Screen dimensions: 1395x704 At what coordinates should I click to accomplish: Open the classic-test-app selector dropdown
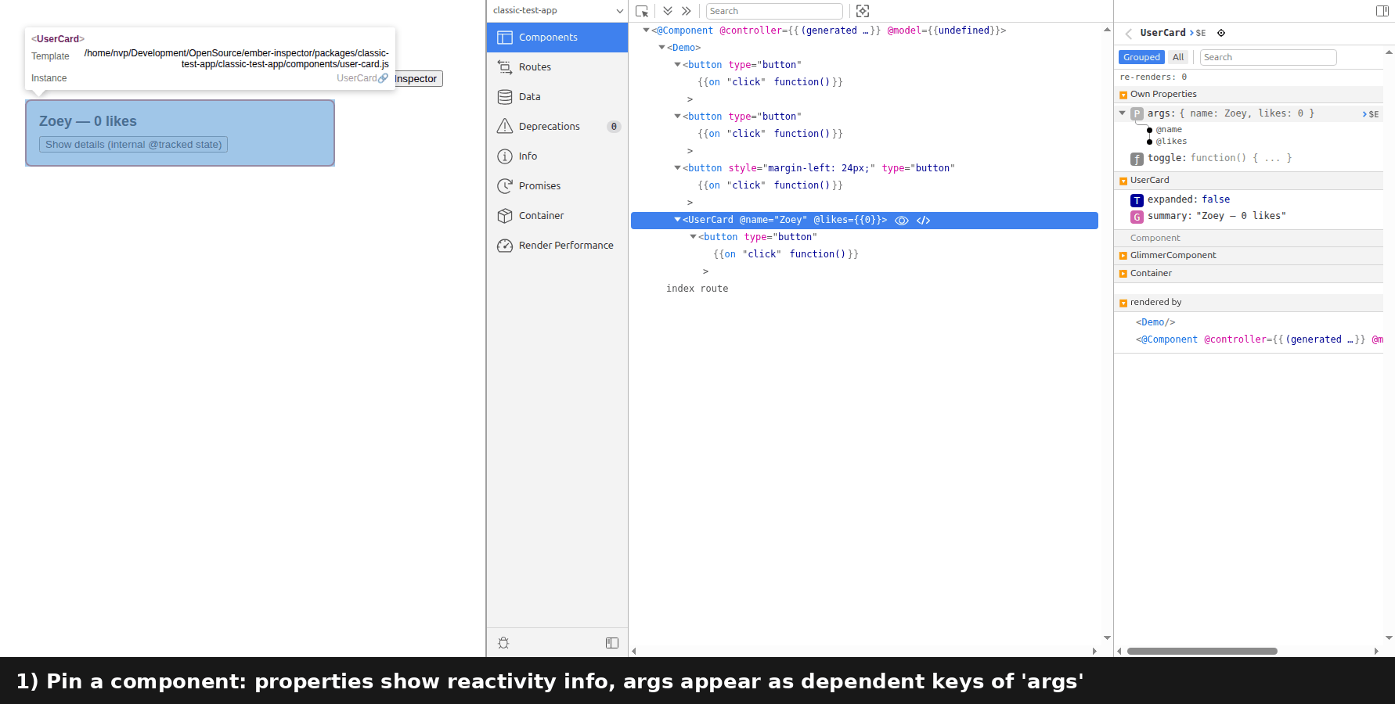[557, 11]
